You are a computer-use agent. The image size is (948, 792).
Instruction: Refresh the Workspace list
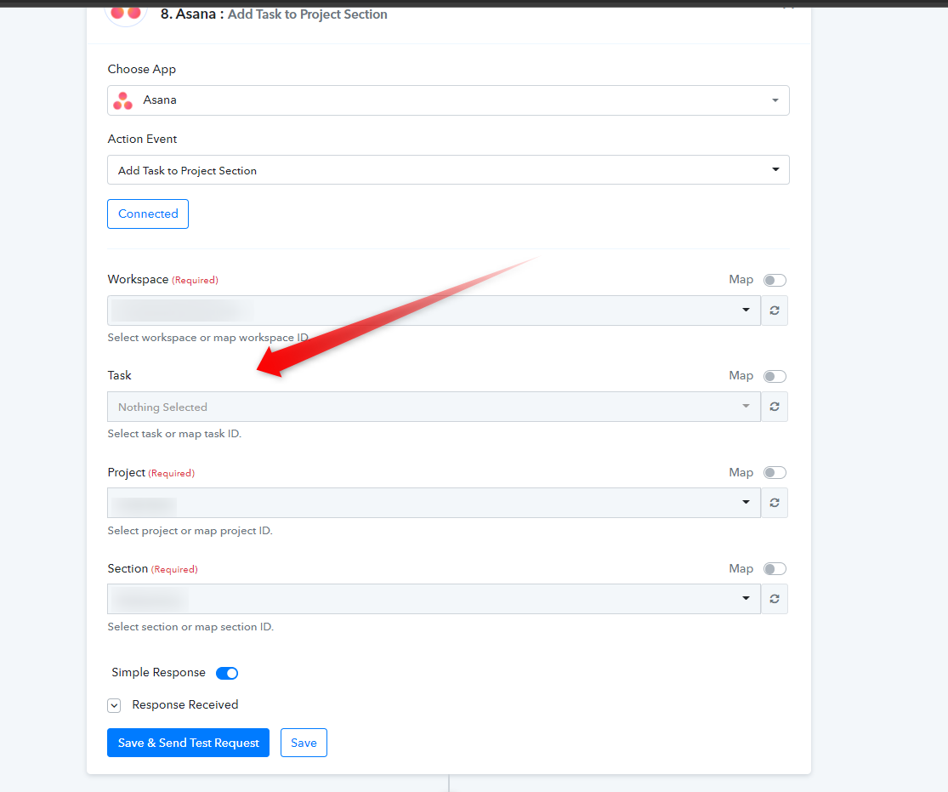click(x=774, y=311)
